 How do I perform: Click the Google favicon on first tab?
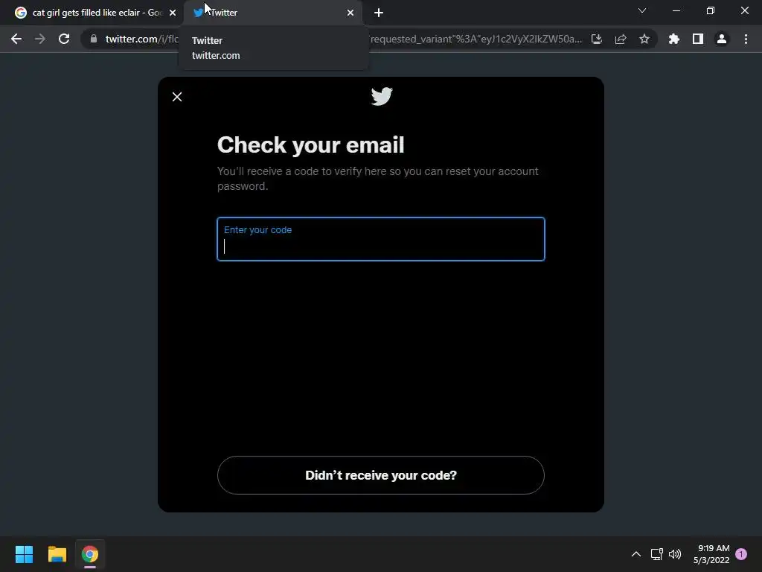20,13
